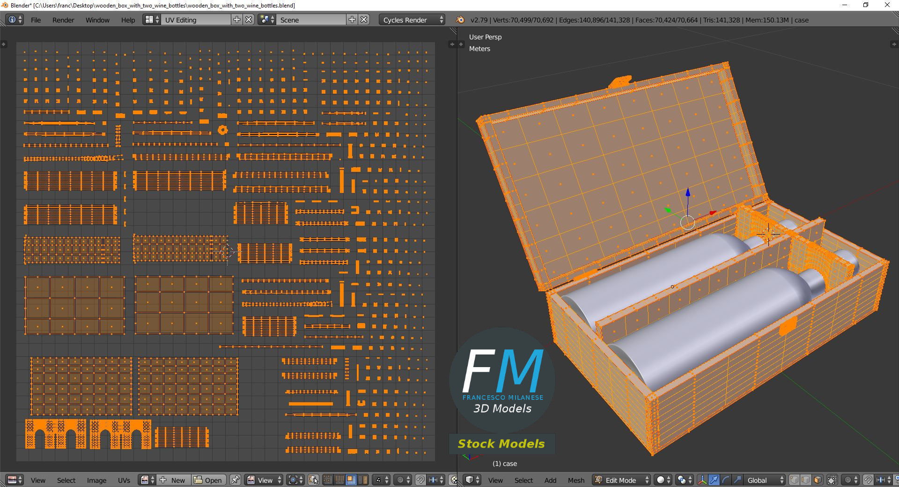Open the UV editor View mode dropdown
The height and width of the screenshot is (487, 899).
(x=264, y=480)
